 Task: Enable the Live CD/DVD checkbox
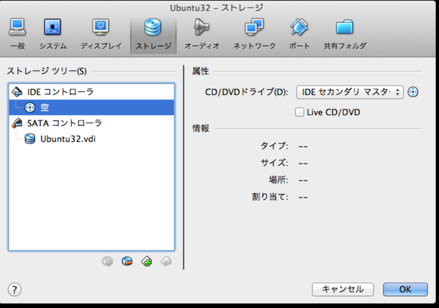tap(299, 113)
